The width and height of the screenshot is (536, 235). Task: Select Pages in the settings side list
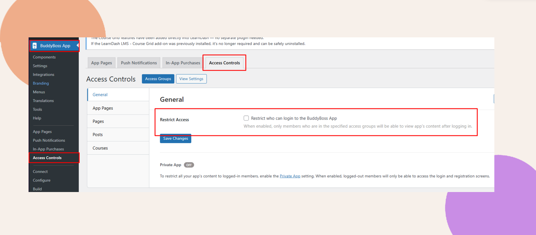(118, 121)
